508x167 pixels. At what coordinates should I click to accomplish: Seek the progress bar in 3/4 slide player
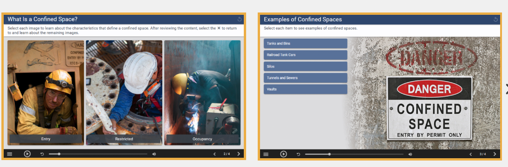[355, 154]
